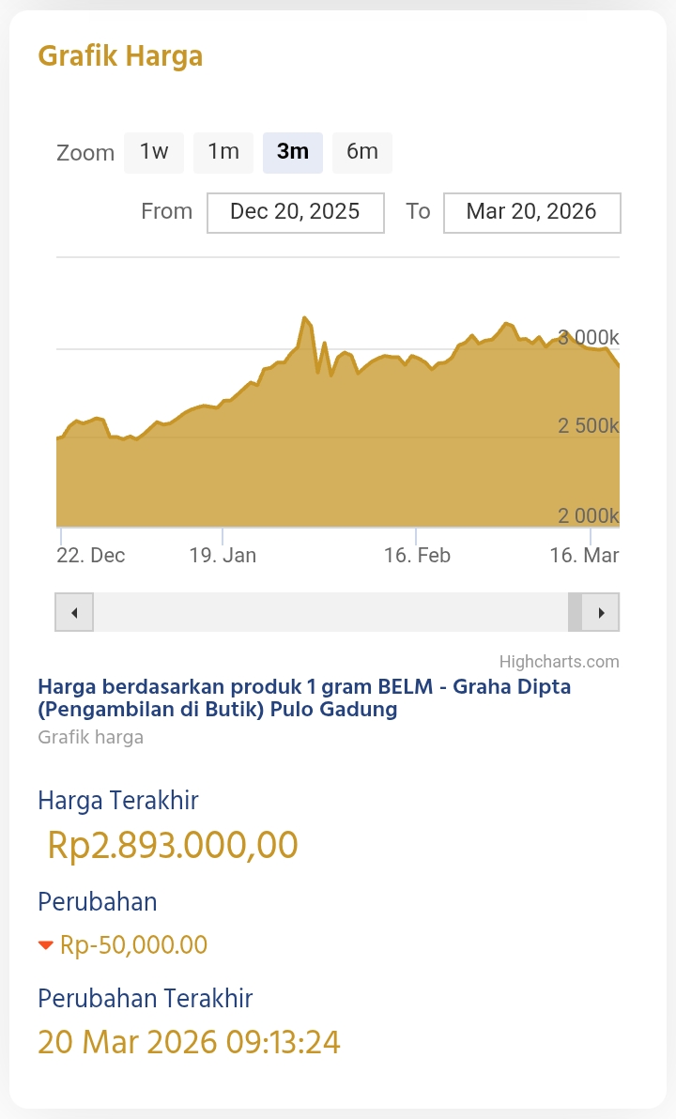Click the 16. Mar x-axis label
Screen dimensions: 676x1119
click(584, 555)
